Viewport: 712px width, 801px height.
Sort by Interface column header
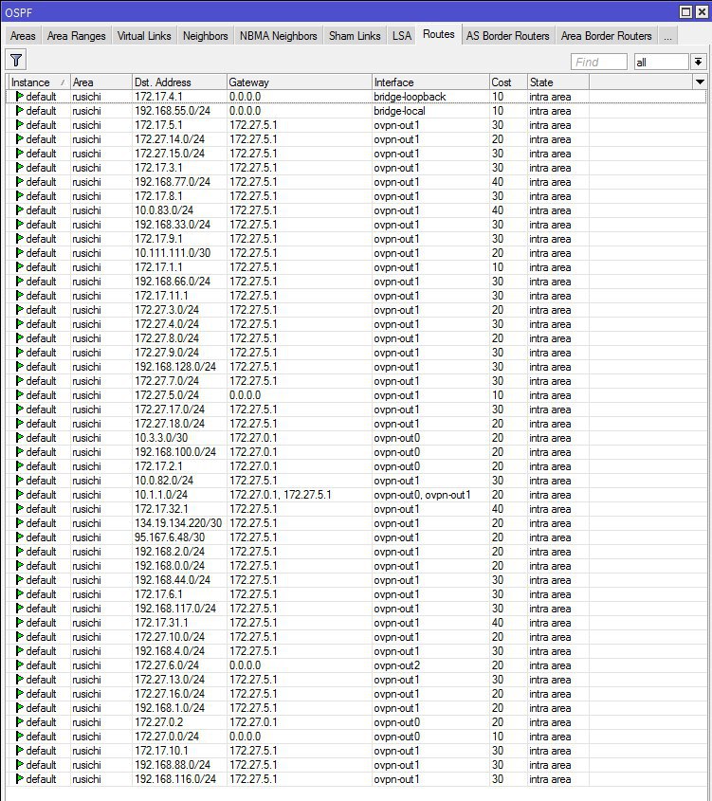coord(430,82)
